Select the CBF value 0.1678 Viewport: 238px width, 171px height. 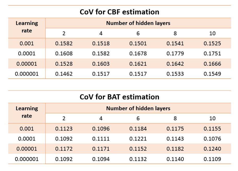(x=138, y=54)
